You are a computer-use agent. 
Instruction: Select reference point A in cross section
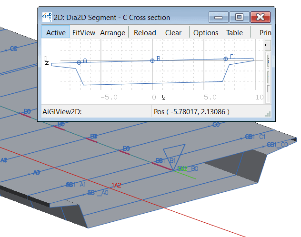point(79,62)
